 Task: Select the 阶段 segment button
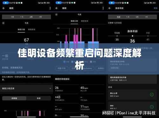[x=38, y=98]
